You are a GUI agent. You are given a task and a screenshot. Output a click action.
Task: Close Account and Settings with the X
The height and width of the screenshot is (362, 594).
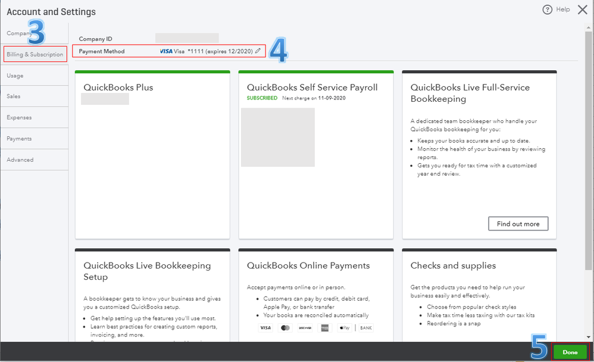(582, 10)
